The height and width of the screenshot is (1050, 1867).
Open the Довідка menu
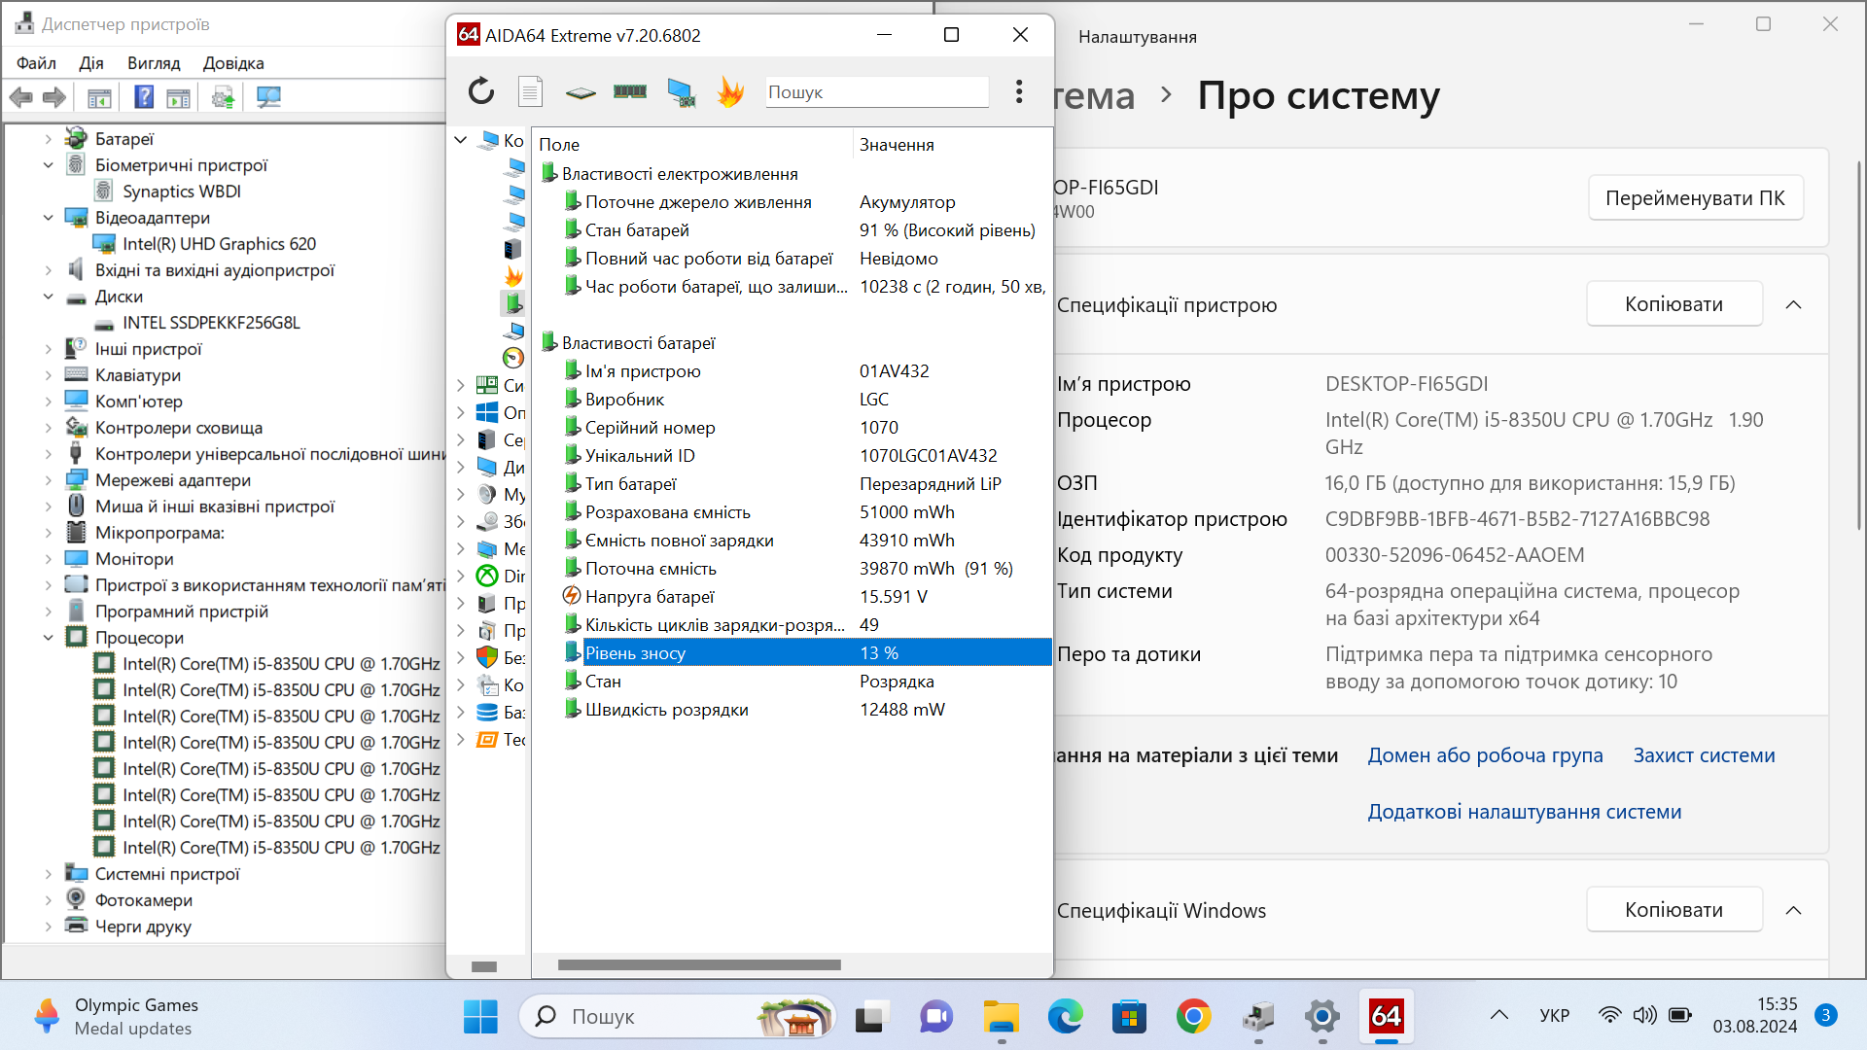233,63
